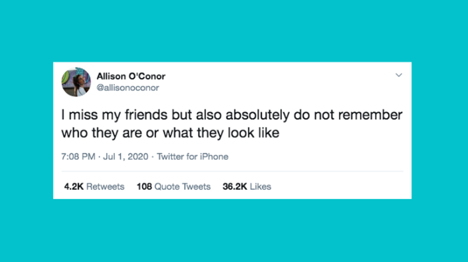Image resolution: width=468 pixels, height=262 pixels.
Task: Click the 7:08 PM time text
Action: tap(78, 156)
